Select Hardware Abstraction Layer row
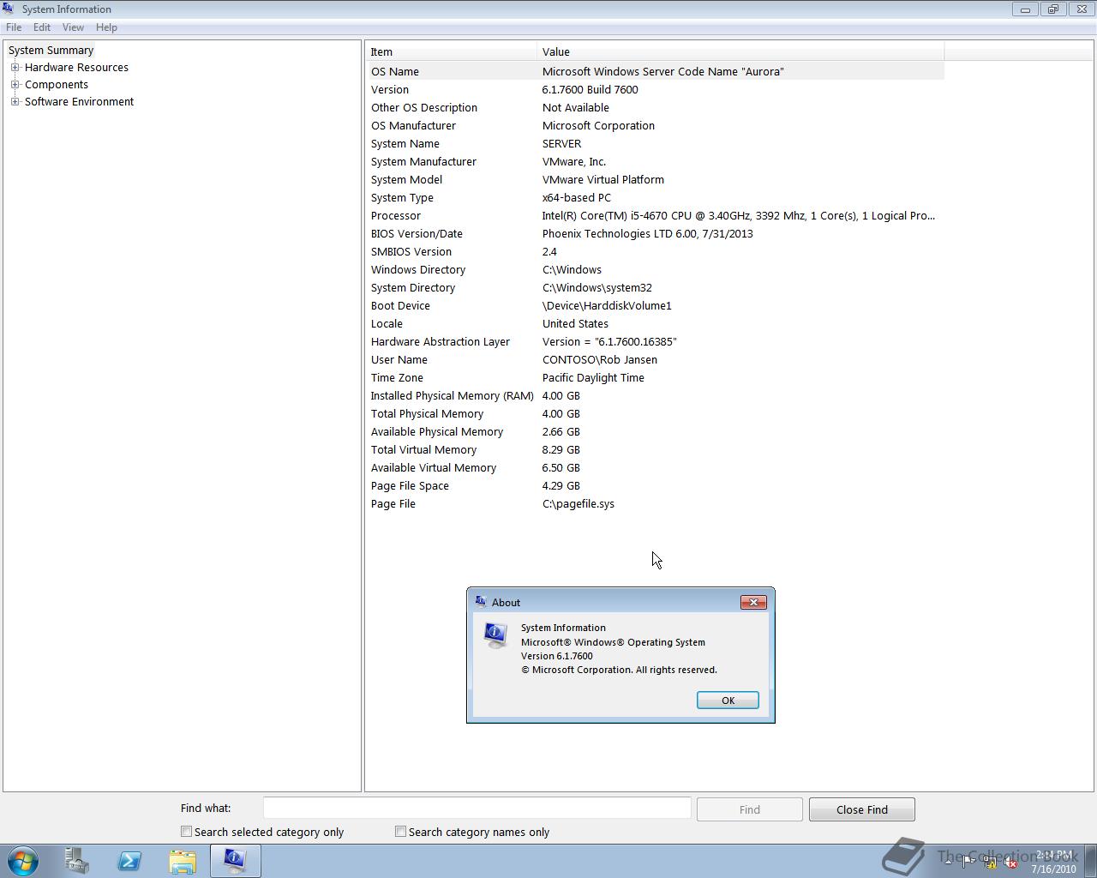This screenshot has height=878, width=1097. 656,341
